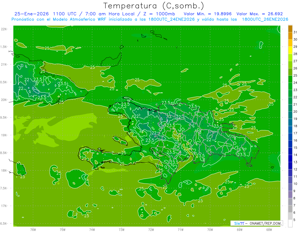Click the Sisπ ONAMET/REP.DOM. logo box
This screenshot has height=233, width=302.
pyautogui.click(x=256, y=223)
